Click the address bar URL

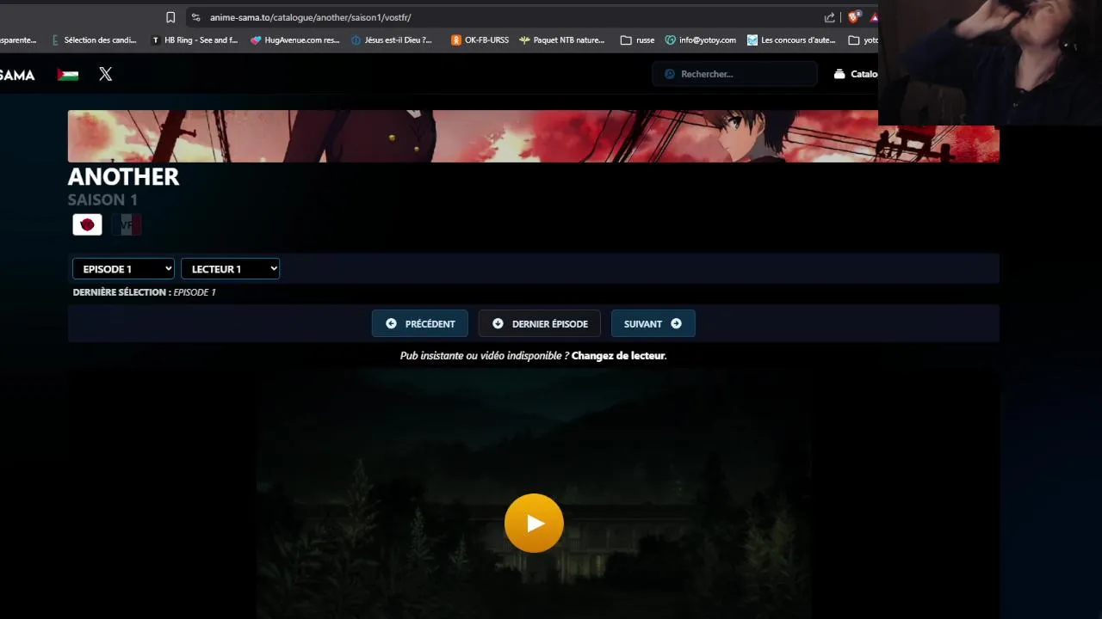(311, 17)
